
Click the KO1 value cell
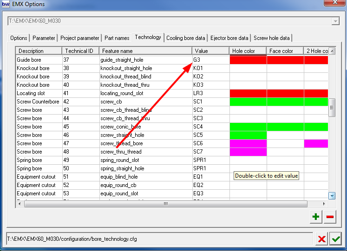(x=211, y=68)
